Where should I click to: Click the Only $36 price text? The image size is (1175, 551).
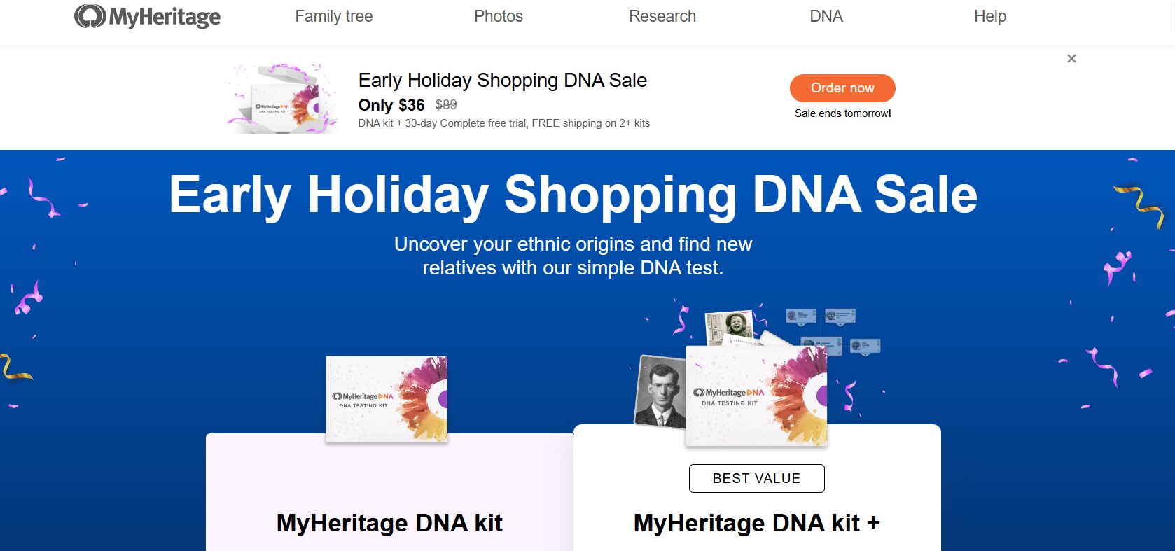[x=391, y=105]
